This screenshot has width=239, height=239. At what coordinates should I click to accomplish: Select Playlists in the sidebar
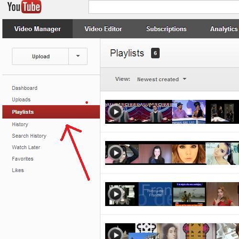pos(51,112)
